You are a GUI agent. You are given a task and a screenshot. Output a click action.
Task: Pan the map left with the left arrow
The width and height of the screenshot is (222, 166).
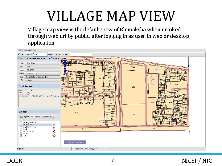tap(63, 61)
